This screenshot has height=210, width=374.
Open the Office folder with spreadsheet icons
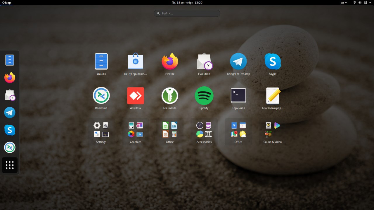pos(170,132)
